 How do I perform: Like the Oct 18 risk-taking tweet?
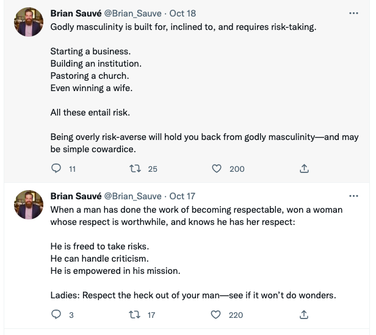click(215, 169)
